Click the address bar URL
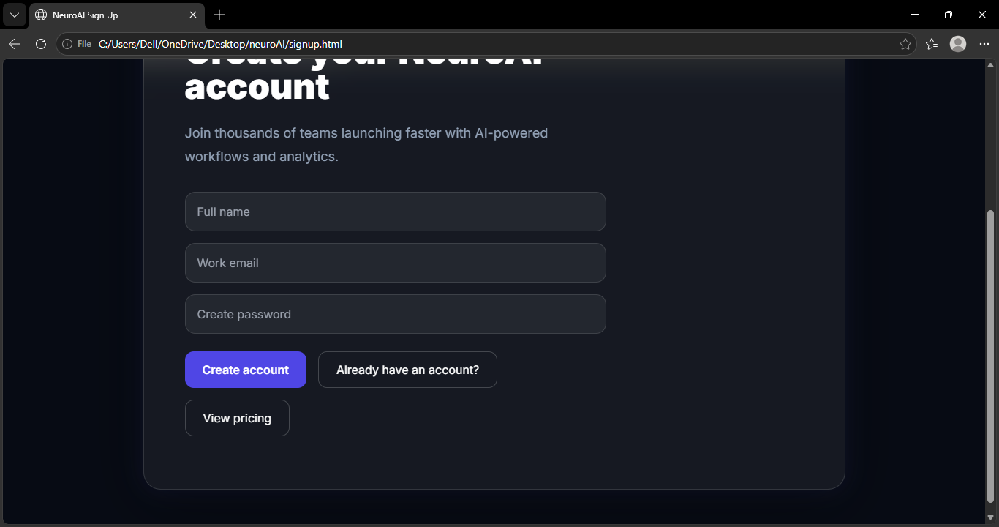This screenshot has width=999, height=527. pos(220,44)
